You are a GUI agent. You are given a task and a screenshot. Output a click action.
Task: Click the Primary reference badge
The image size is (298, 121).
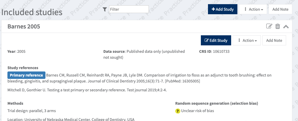coord(26,75)
